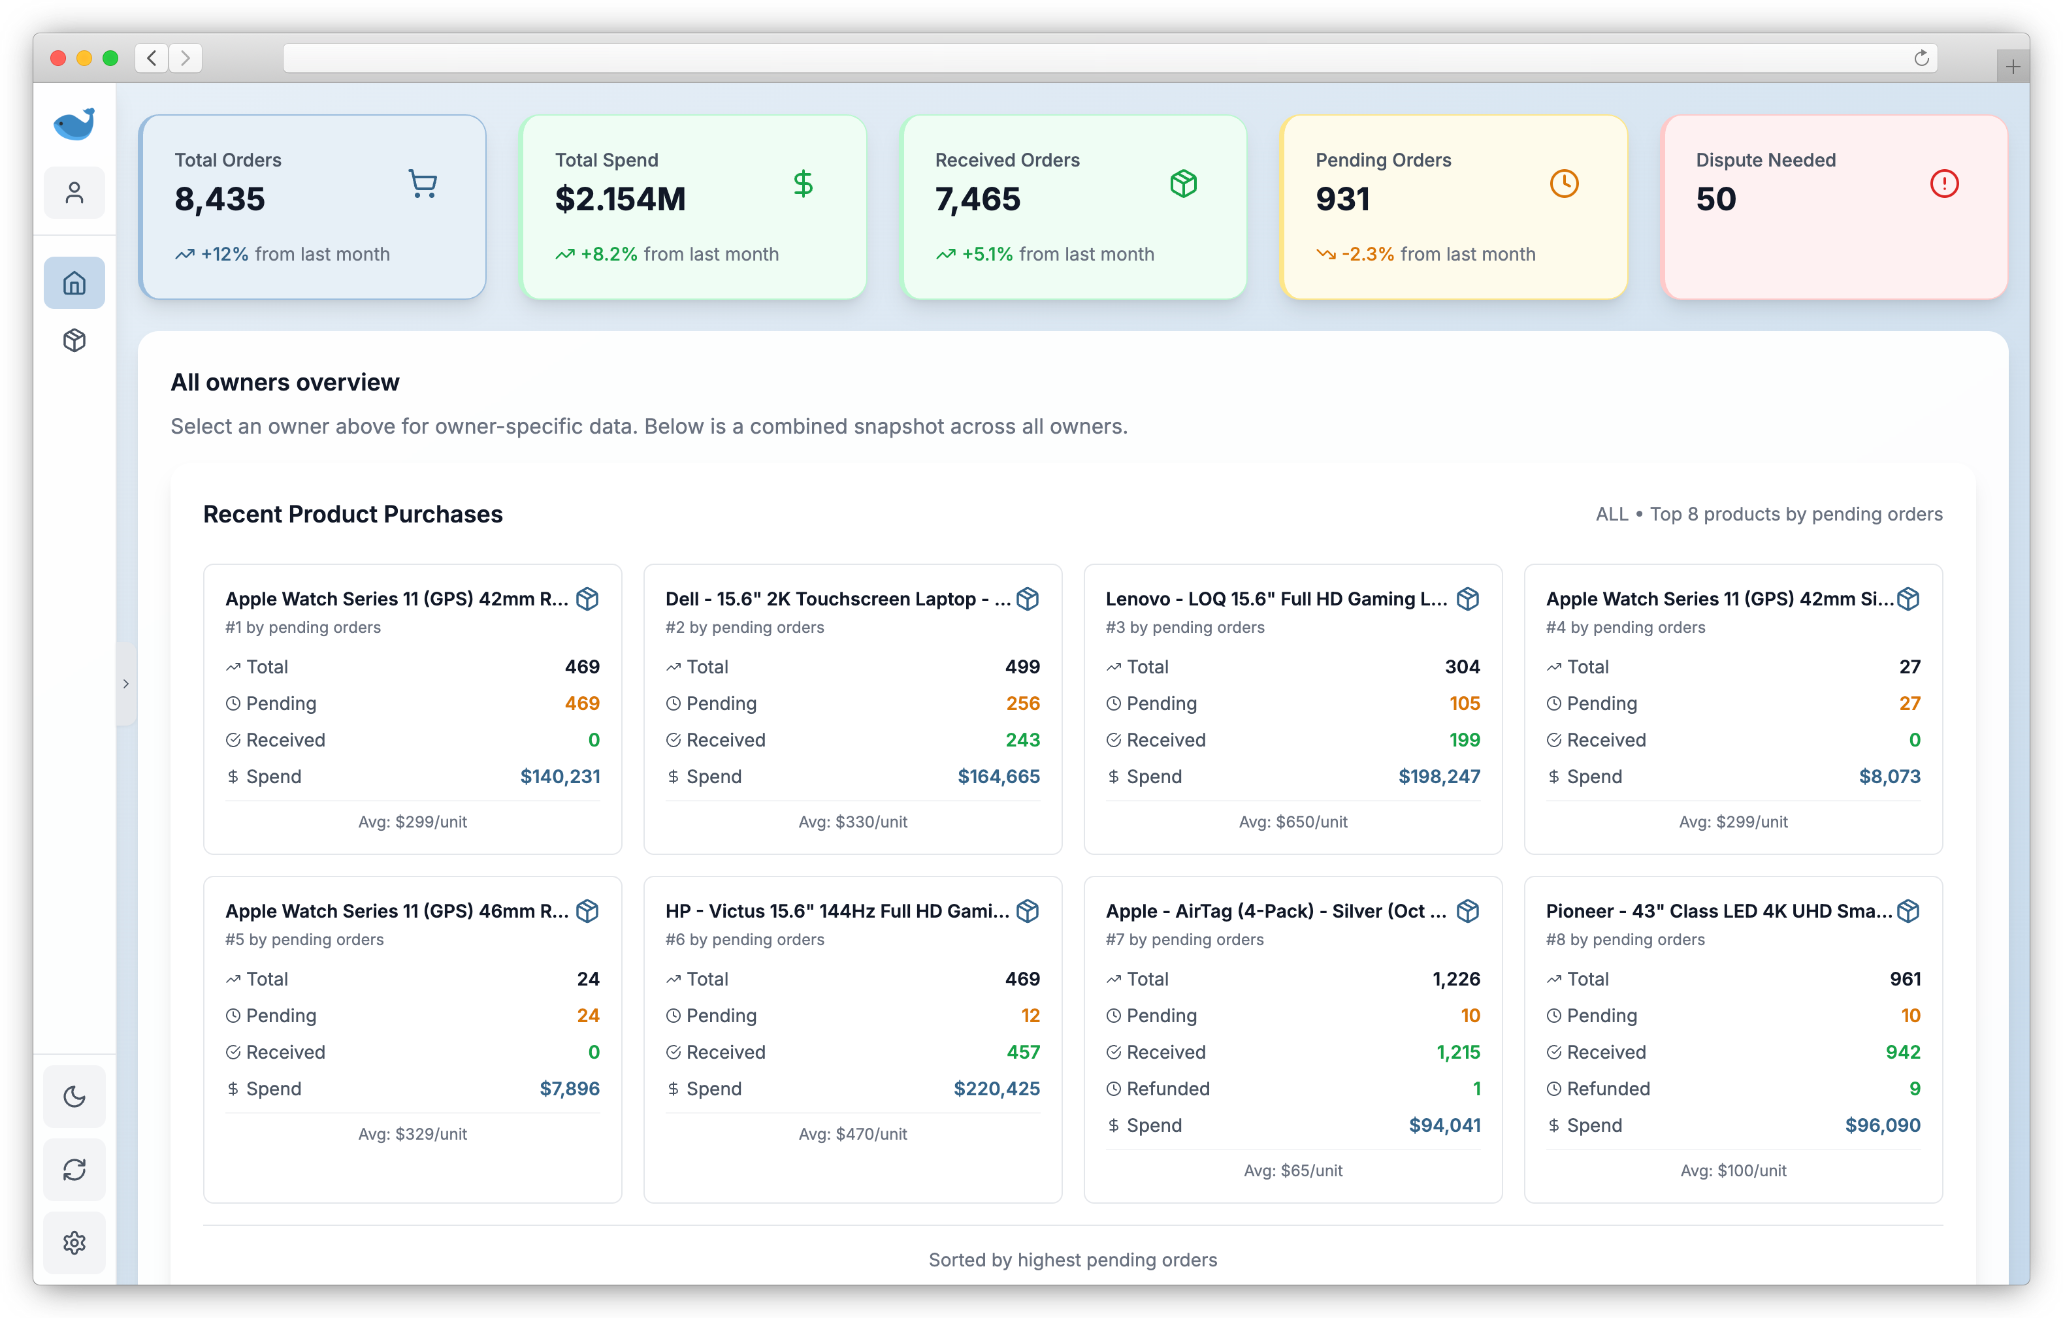
Task: Open a new browser tab with the plus button
Action: (x=2013, y=65)
